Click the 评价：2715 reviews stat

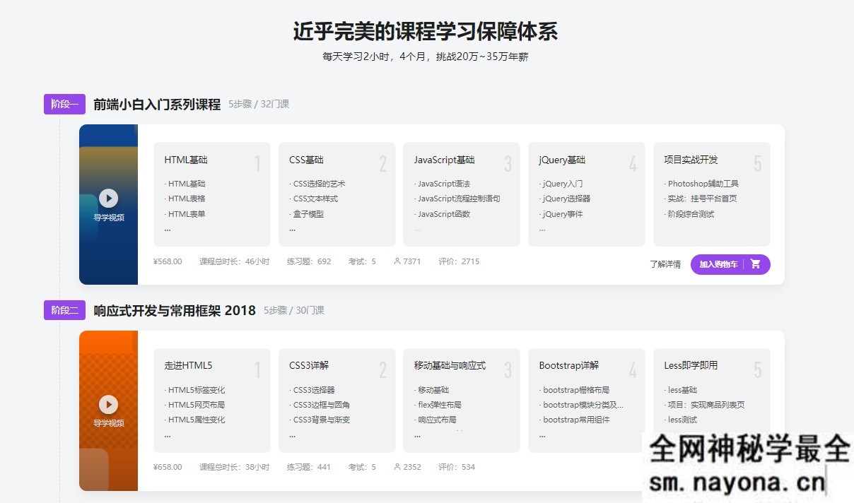tap(459, 261)
